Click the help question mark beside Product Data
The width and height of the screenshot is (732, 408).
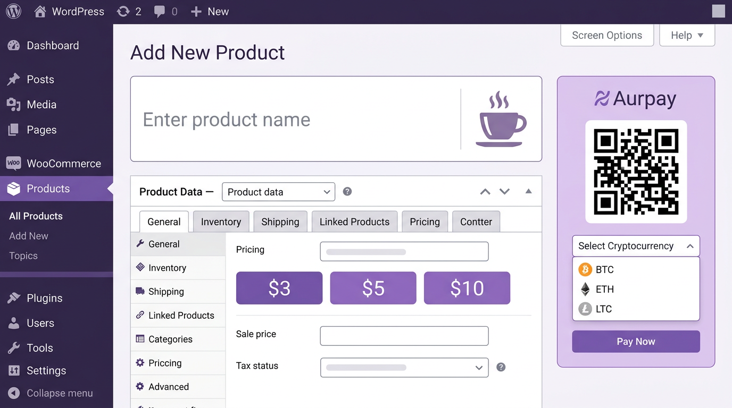[347, 191]
